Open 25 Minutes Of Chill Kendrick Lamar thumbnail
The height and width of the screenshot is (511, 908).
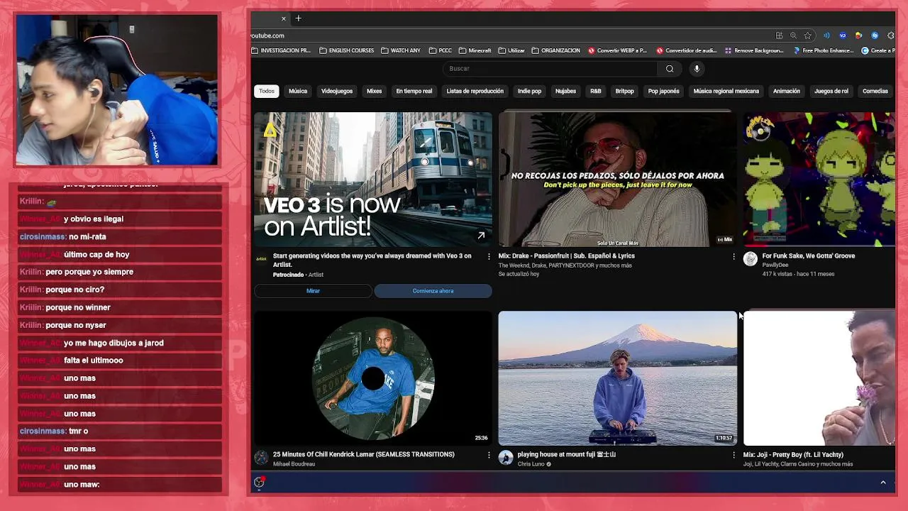(x=373, y=378)
